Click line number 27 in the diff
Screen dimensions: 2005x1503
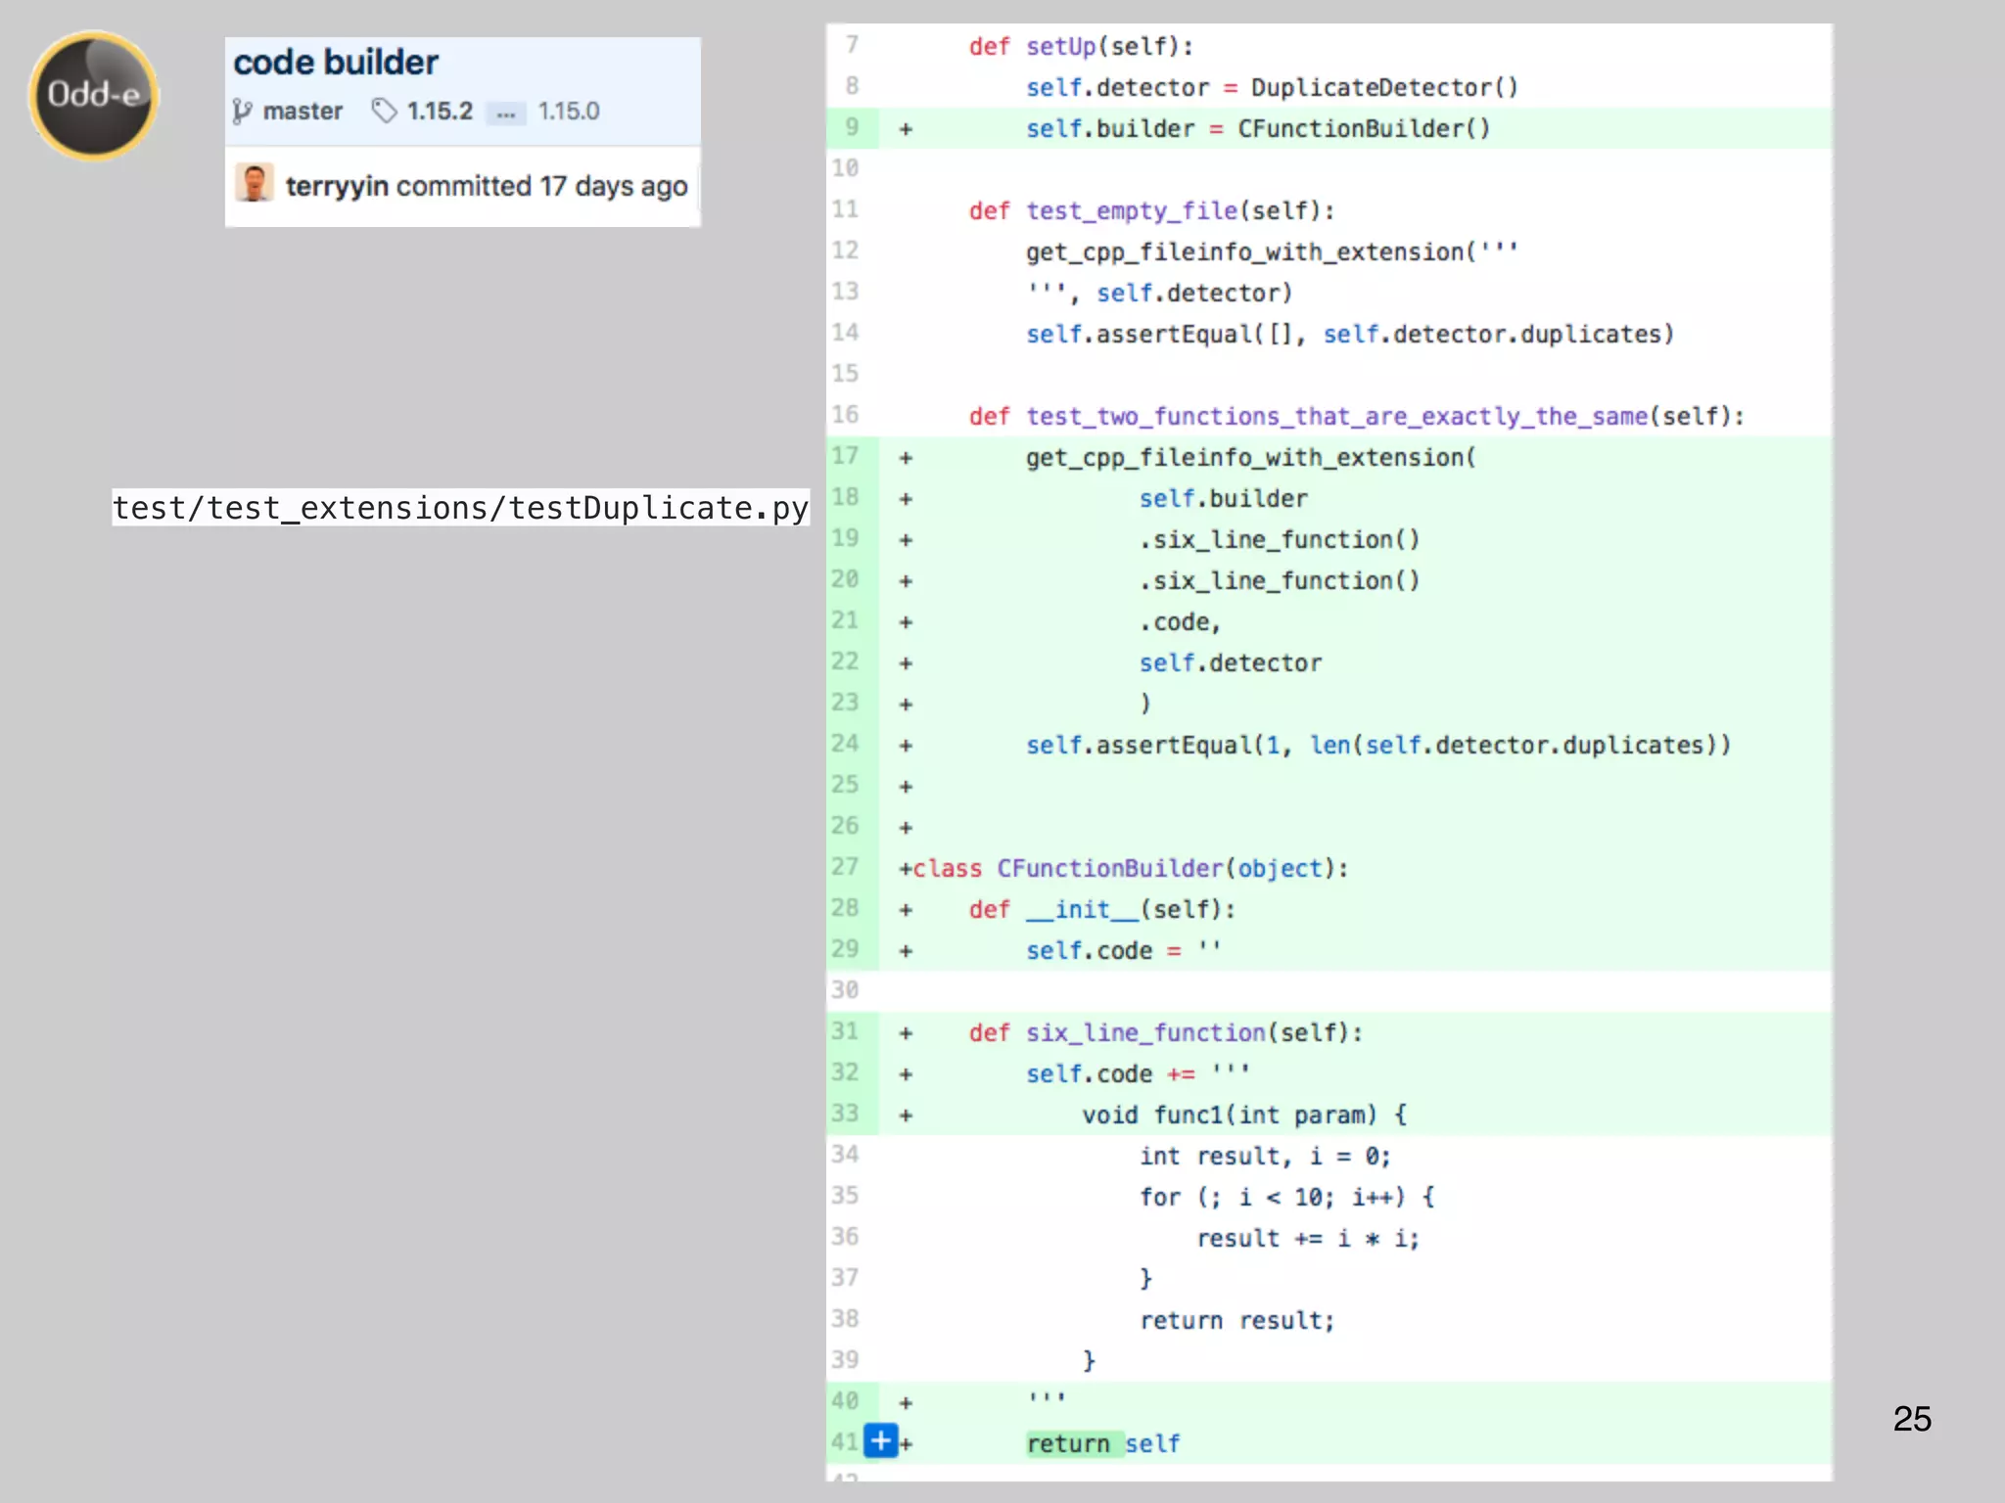tap(845, 867)
